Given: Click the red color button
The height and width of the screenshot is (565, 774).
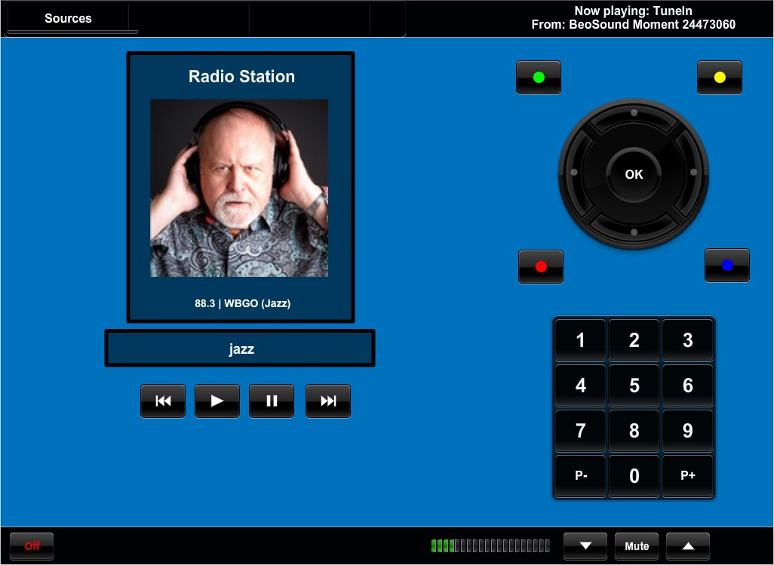Looking at the screenshot, I should (x=541, y=267).
